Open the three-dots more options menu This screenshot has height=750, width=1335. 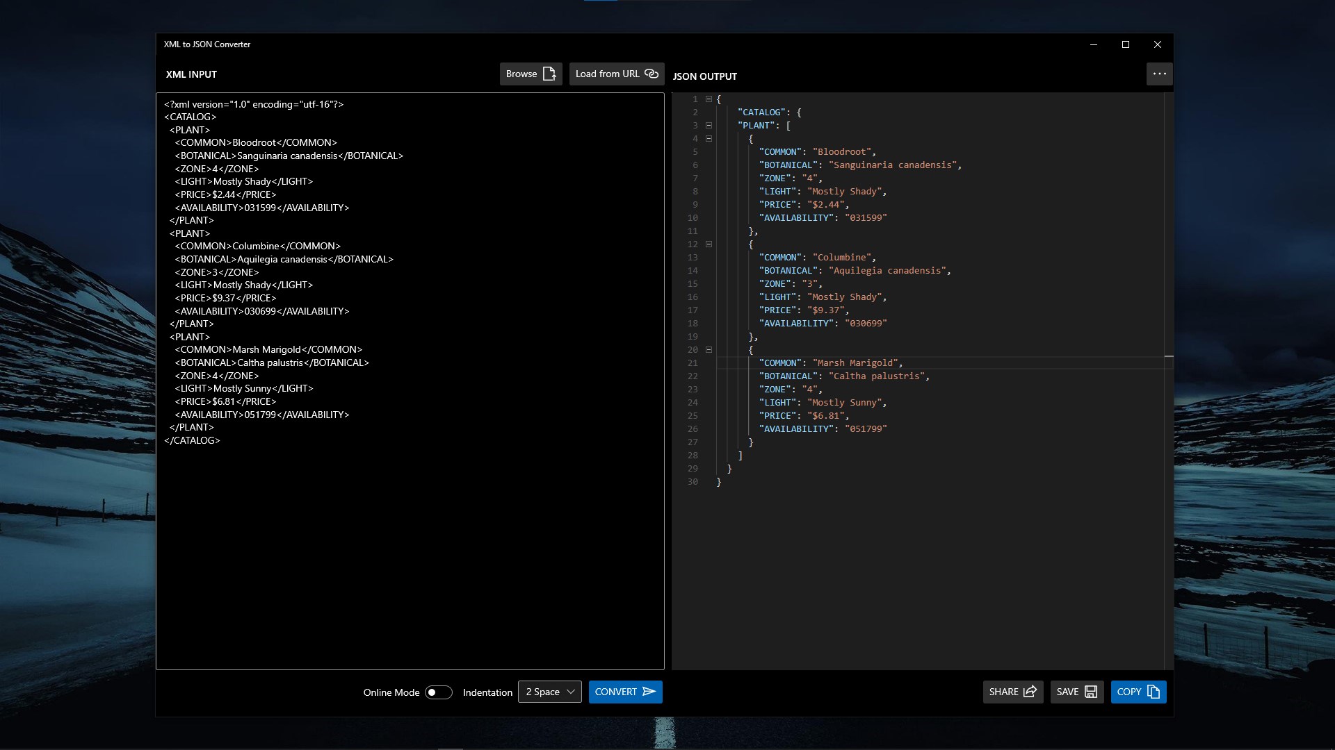tap(1159, 74)
